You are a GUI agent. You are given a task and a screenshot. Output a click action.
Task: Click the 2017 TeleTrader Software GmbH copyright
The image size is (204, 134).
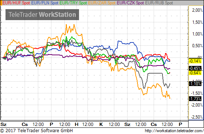(x=36, y=130)
